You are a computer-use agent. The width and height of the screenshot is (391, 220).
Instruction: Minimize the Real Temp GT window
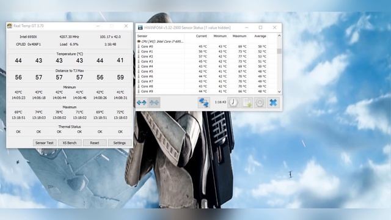click(98, 26)
